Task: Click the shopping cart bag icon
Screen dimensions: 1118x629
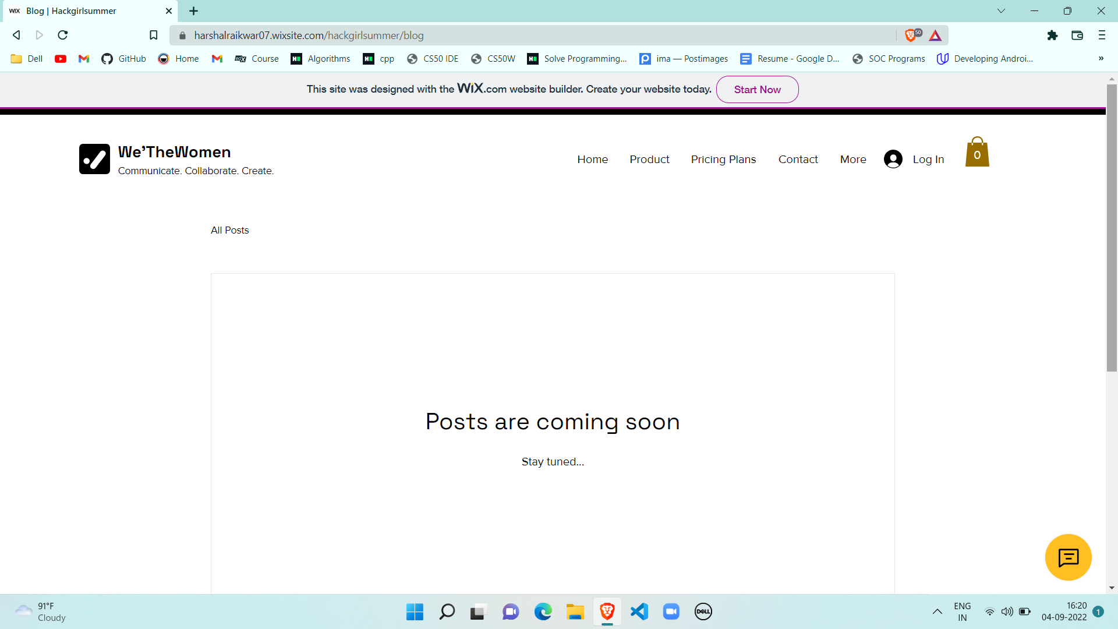Action: pyautogui.click(x=977, y=153)
